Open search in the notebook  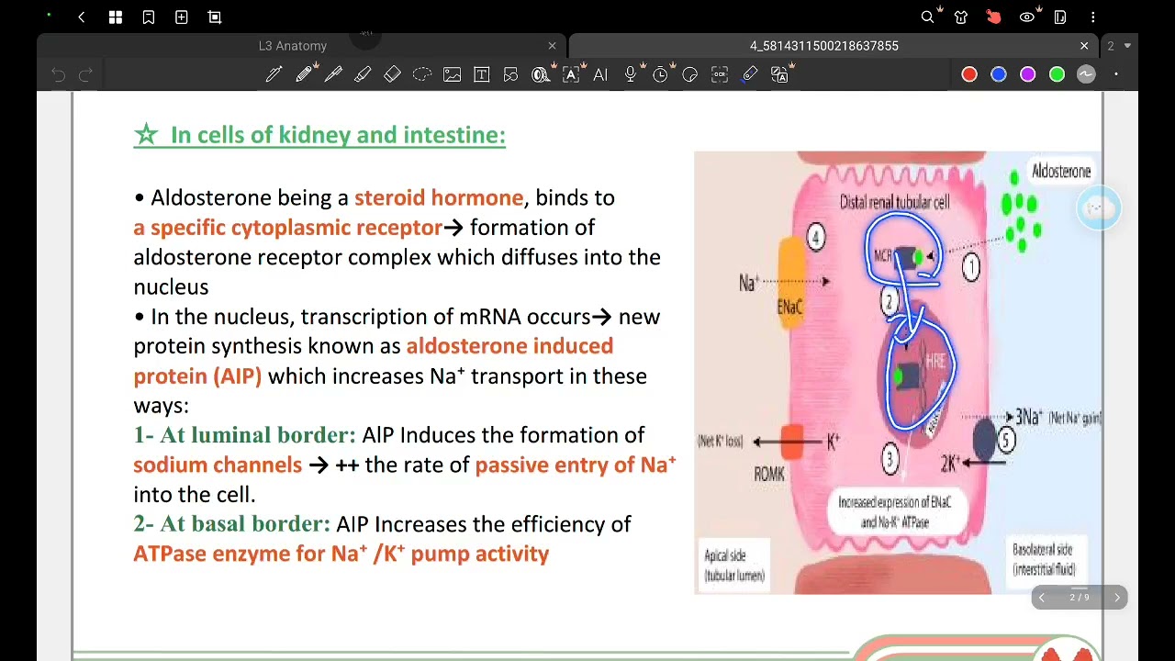coord(927,17)
